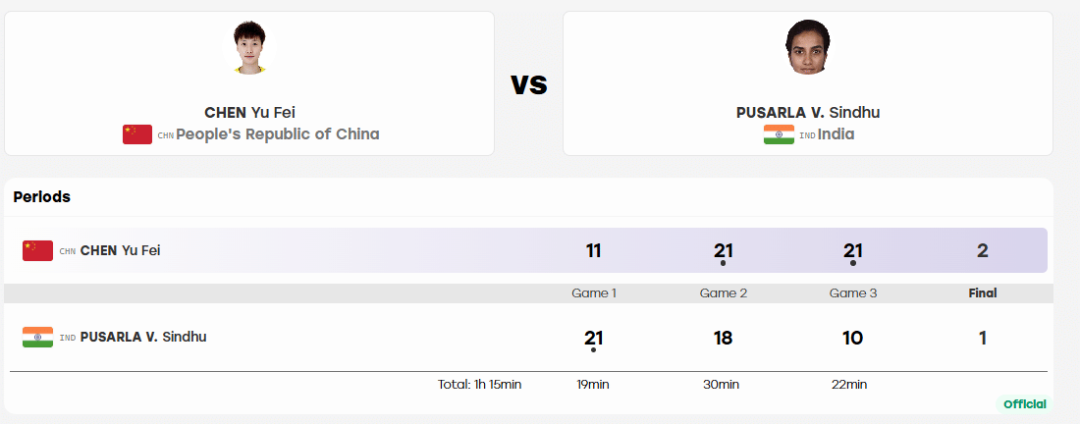Click the China flag in the Periods table row

[x=38, y=250]
